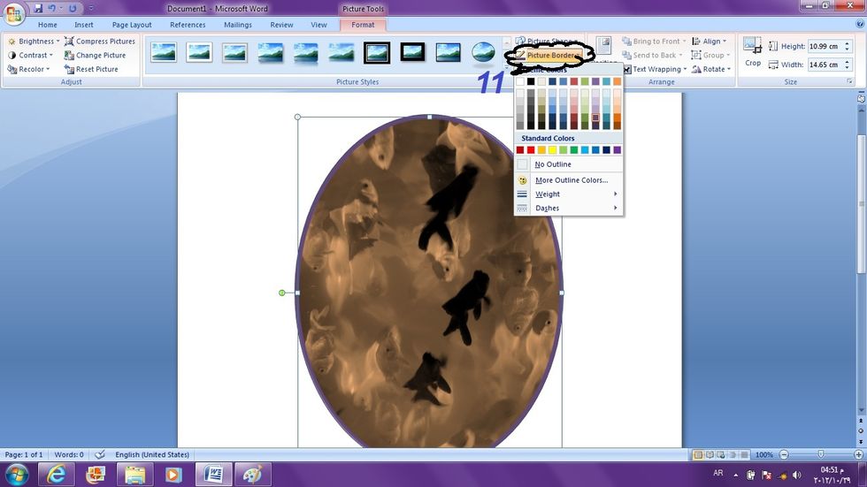
Task: Click the Crop tool icon
Action: tap(752, 48)
